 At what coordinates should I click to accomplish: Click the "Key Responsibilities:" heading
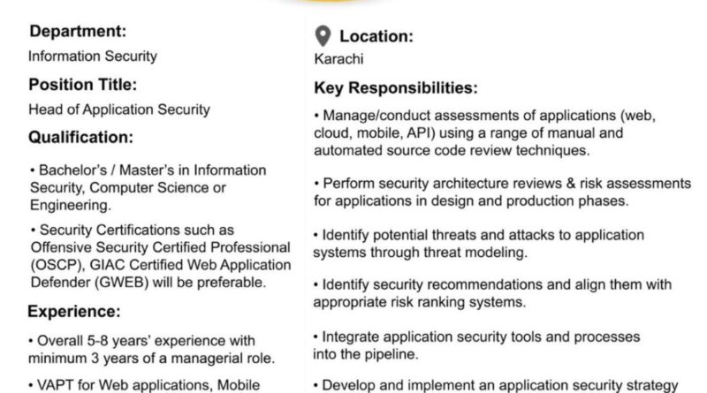(x=396, y=88)
